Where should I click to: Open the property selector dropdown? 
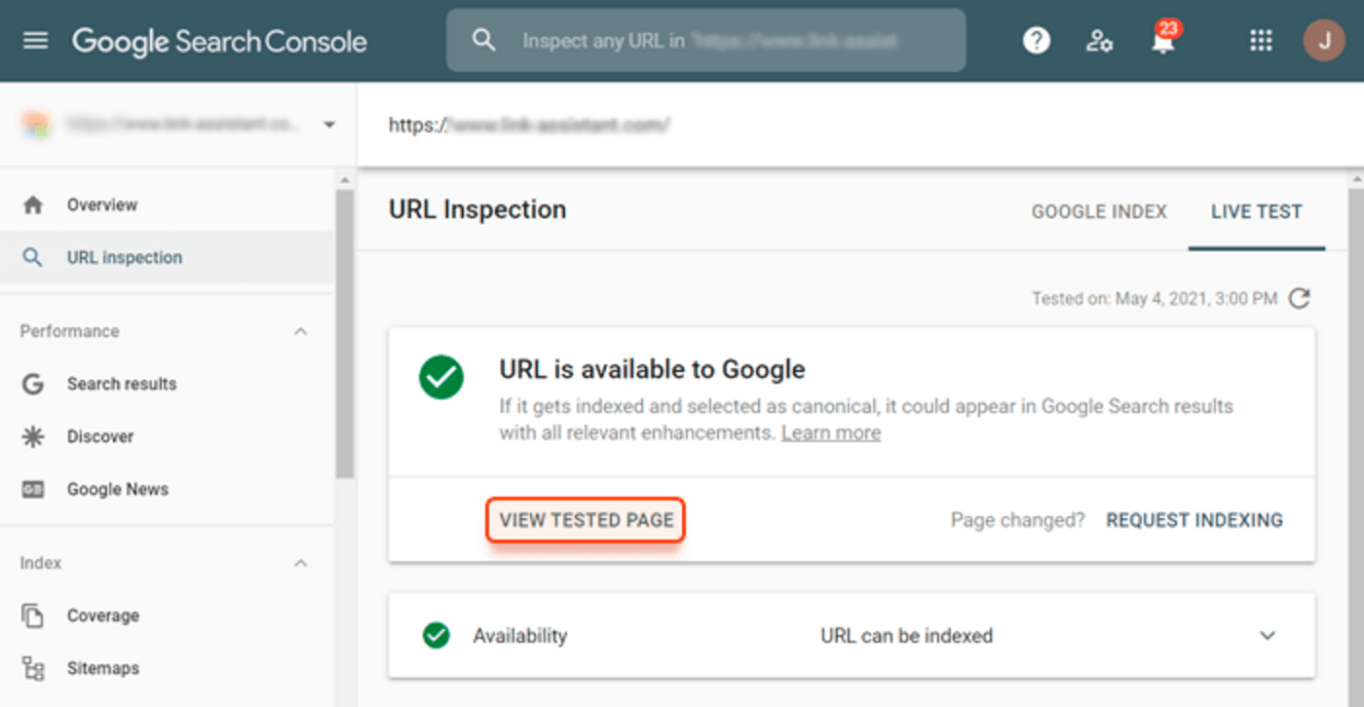(x=329, y=125)
